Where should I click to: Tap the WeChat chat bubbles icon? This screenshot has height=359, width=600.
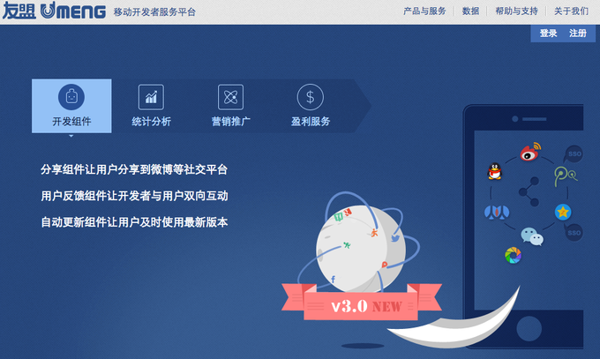pyautogui.click(x=532, y=236)
